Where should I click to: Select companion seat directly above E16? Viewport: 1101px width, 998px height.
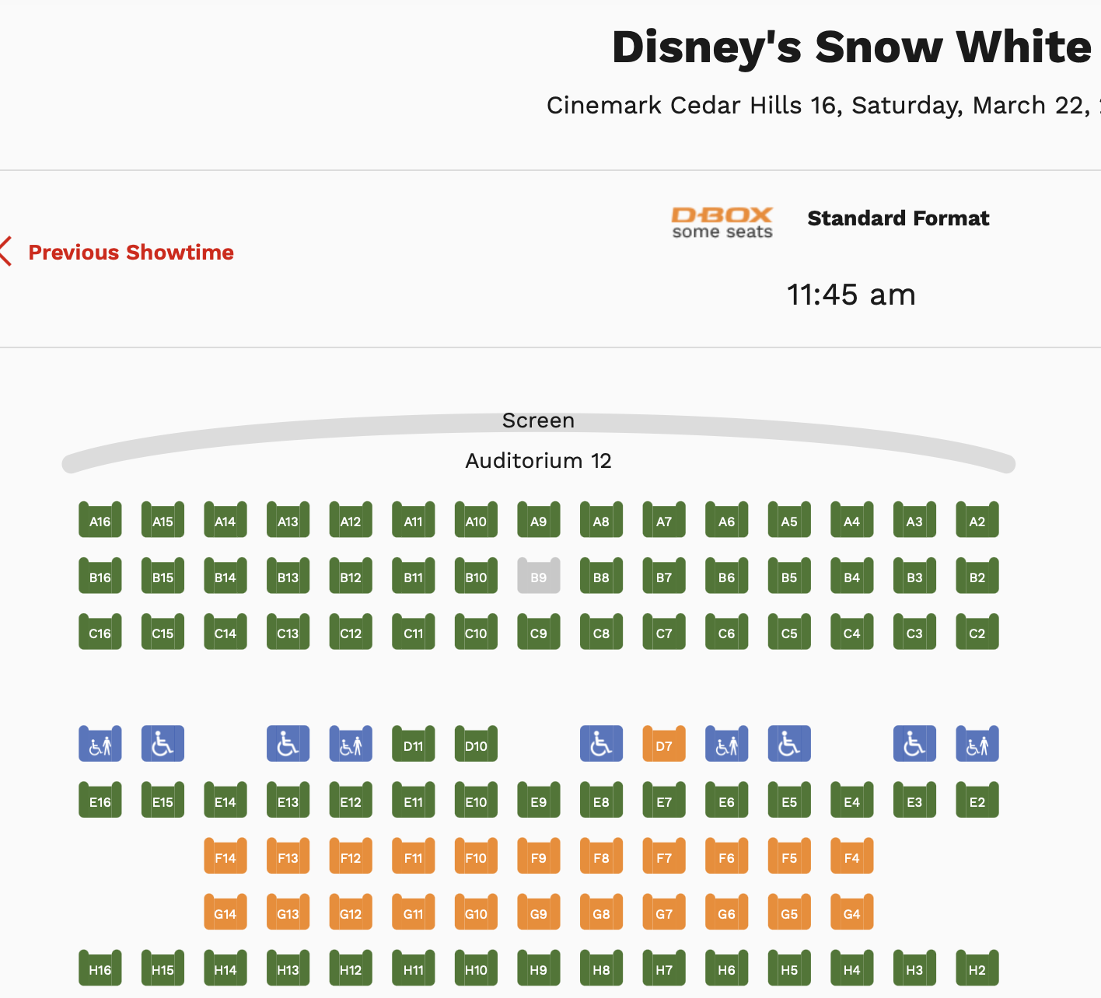tap(100, 744)
